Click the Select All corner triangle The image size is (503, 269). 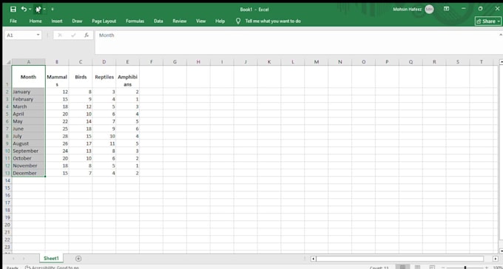pos(7,62)
